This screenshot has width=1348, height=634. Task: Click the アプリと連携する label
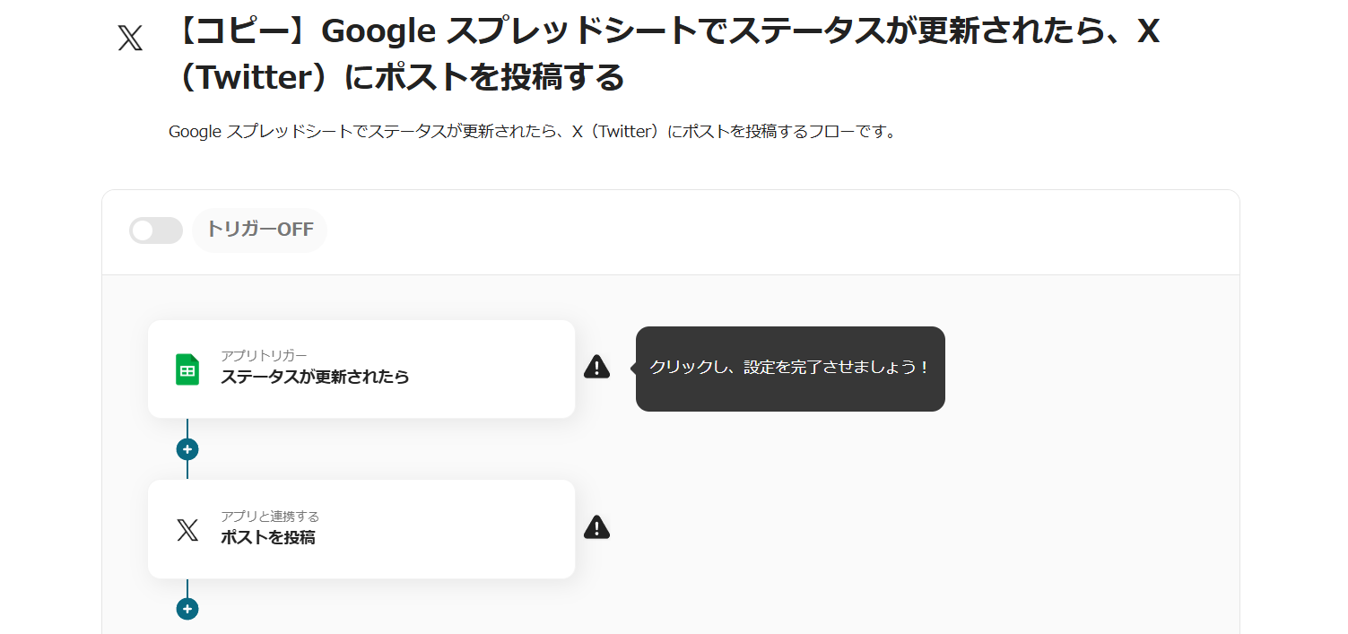(x=270, y=517)
